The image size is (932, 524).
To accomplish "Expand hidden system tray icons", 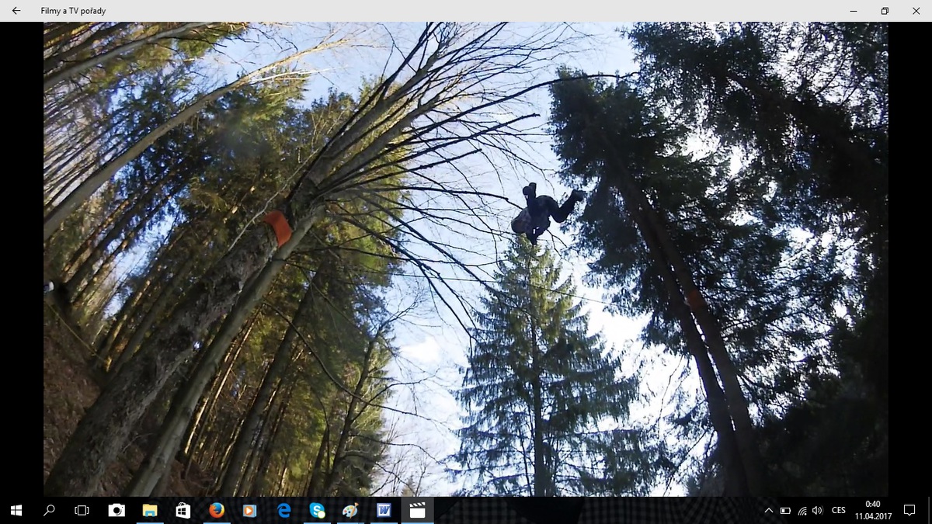I will [x=769, y=510].
